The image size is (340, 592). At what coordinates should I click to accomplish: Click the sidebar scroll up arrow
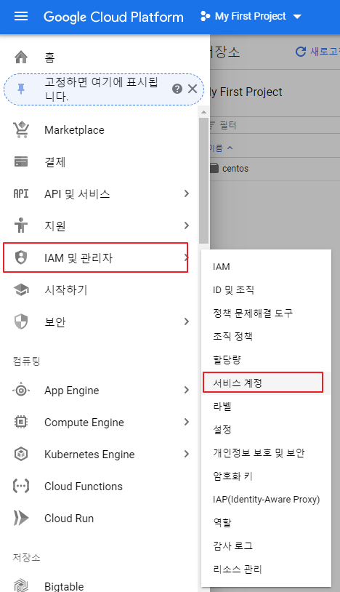pos(204,112)
